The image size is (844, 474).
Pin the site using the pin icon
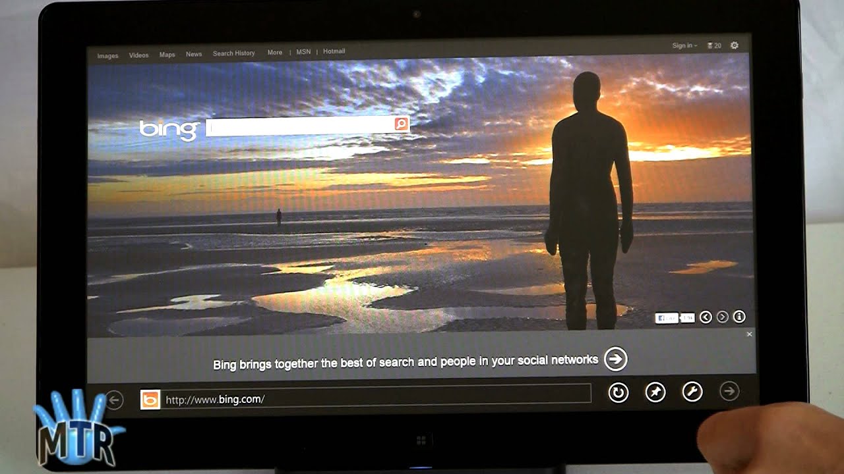(x=655, y=392)
